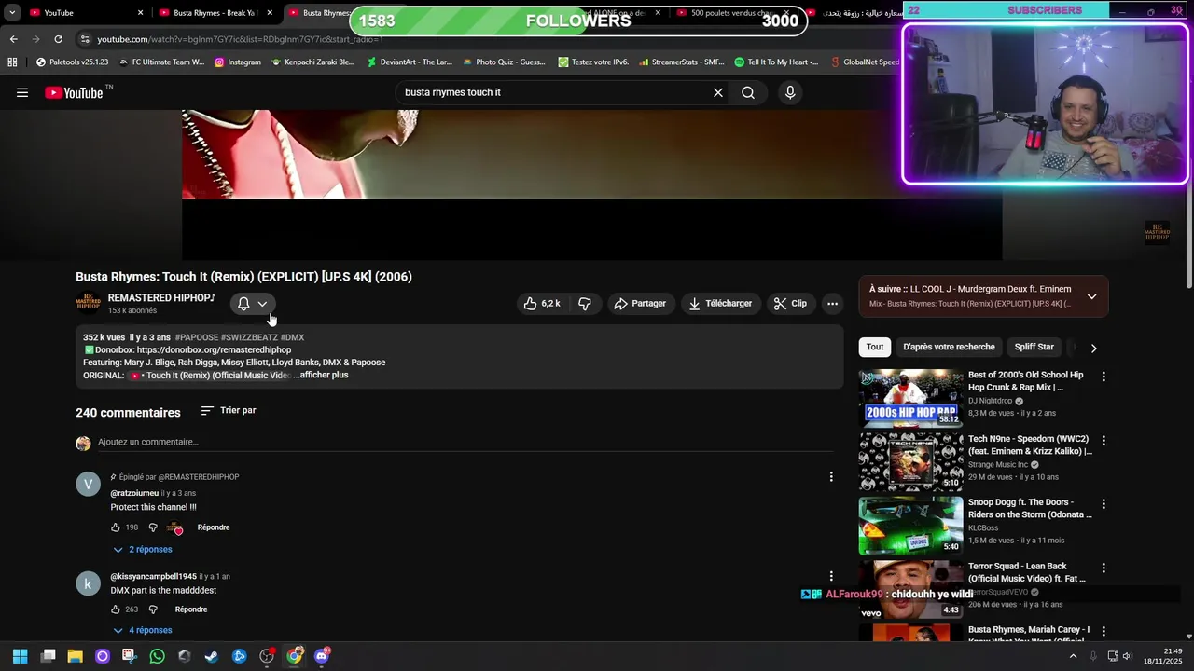Dislike the 'DMX part' comment
The height and width of the screenshot is (671, 1194).
click(x=153, y=609)
